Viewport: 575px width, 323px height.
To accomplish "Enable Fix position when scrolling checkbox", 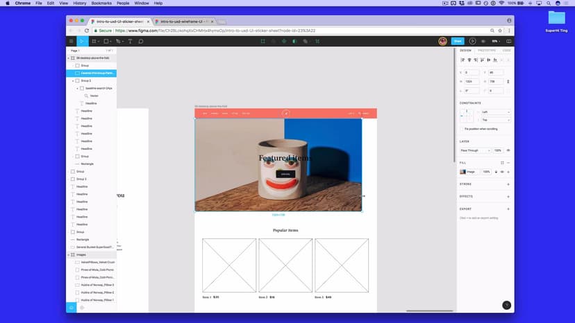I will pyautogui.click(x=462, y=129).
